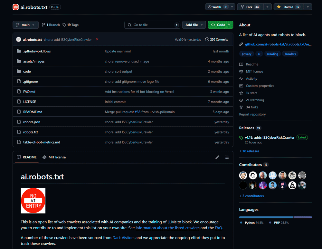Open the Dark Visitors link
322x249 pixels.
[x=123, y=238]
